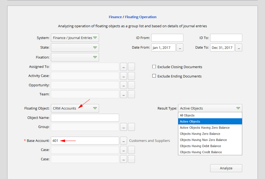Expand the System dropdown
The image size is (265, 179).
tap(75, 38)
